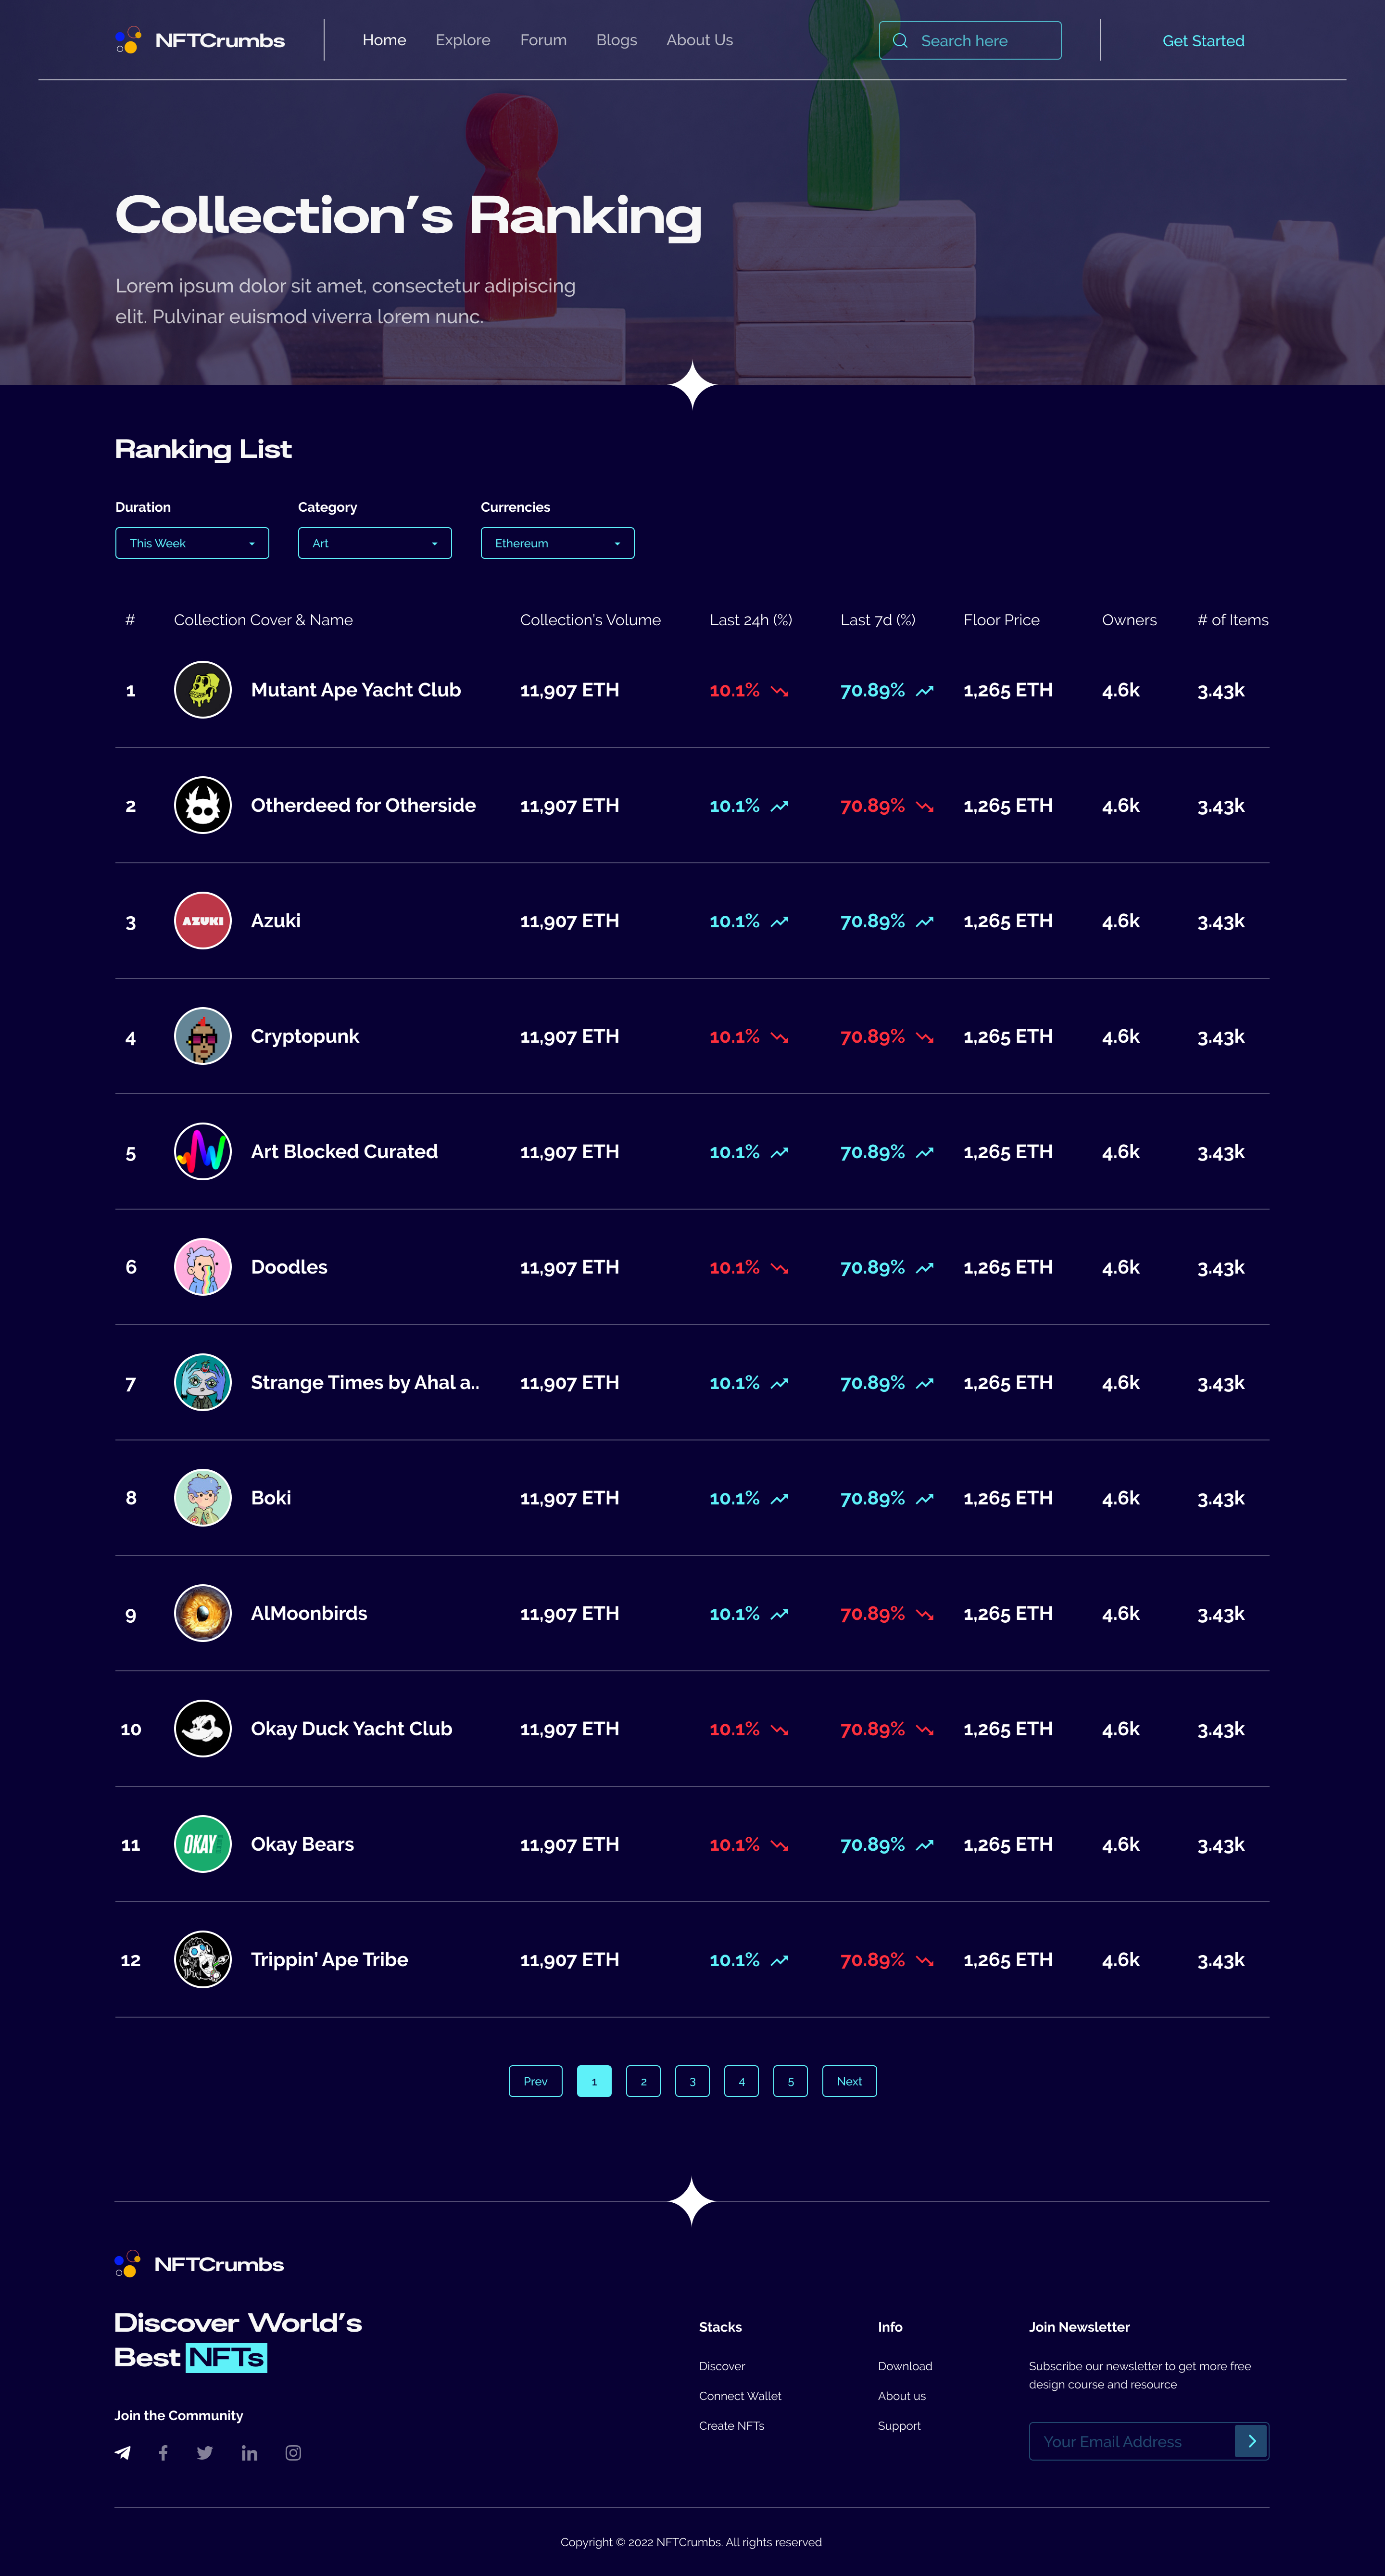The height and width of the screenshot is (2576, 1385).
Task: Click the NFTCrumbs logo in header
Action: tap(200, 40)
